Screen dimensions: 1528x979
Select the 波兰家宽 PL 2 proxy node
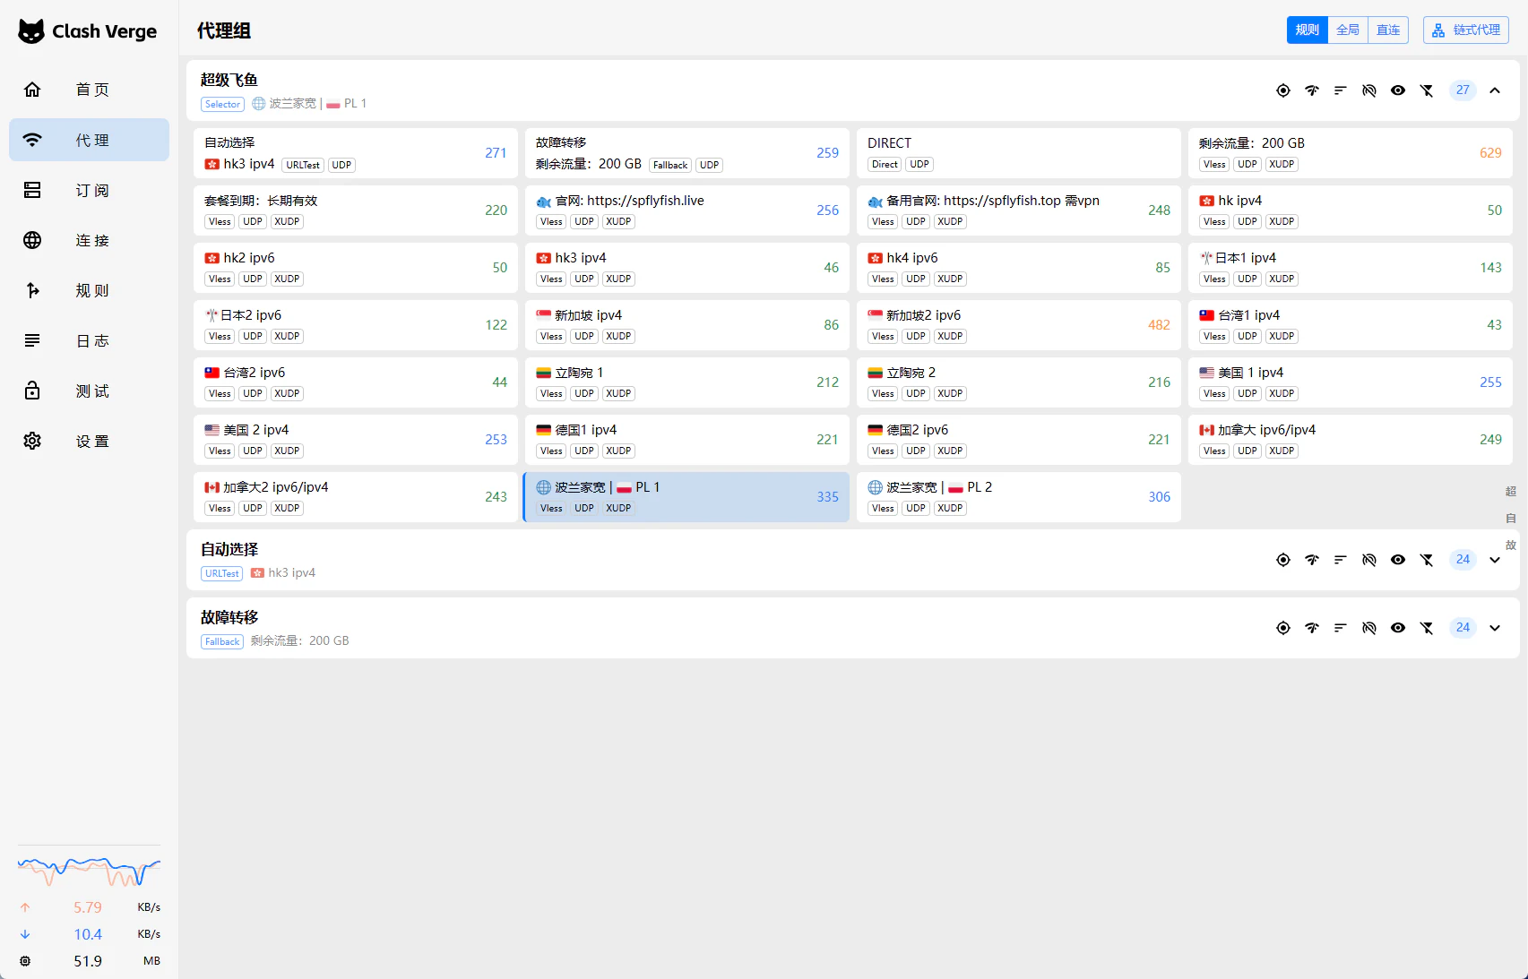click(x=1019, y=497)
